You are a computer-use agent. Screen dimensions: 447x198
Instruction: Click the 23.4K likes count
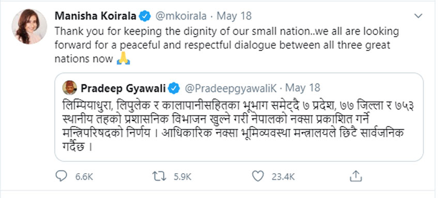tap(283, 177)
